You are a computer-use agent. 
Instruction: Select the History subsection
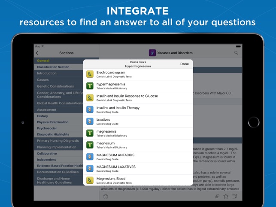pos(59,116)
